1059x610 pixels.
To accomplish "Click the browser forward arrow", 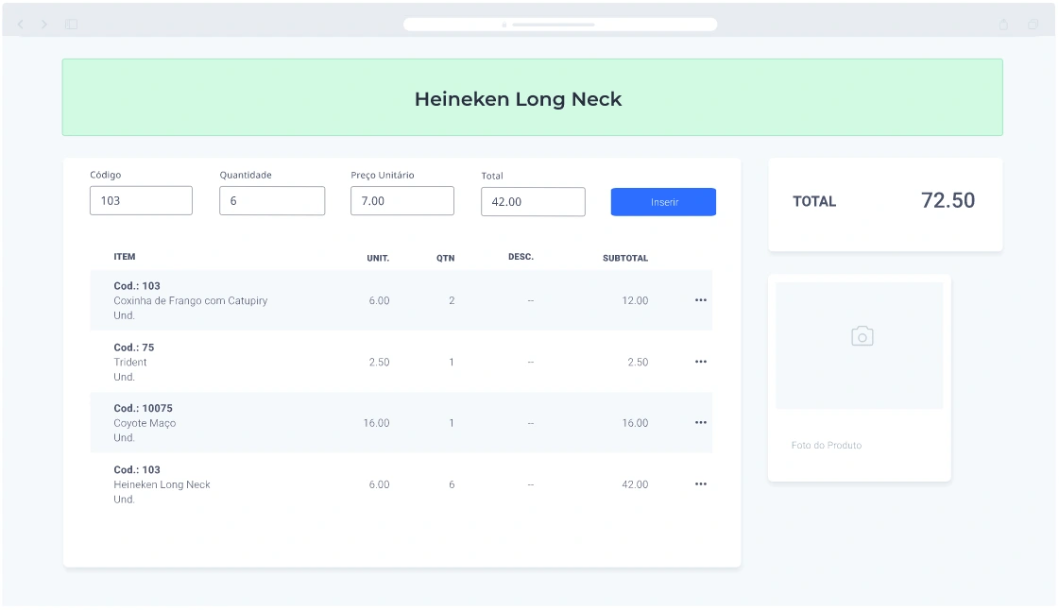I will pyautogui.click(x=43, y=25).
